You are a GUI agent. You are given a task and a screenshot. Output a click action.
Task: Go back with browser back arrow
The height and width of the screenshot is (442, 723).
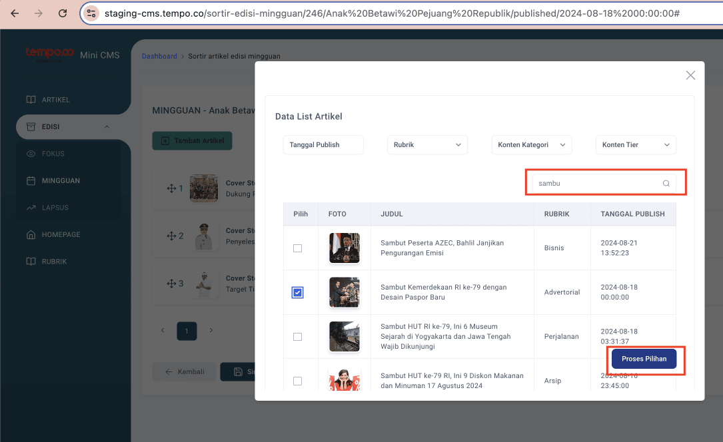click(x=15, y=13)
